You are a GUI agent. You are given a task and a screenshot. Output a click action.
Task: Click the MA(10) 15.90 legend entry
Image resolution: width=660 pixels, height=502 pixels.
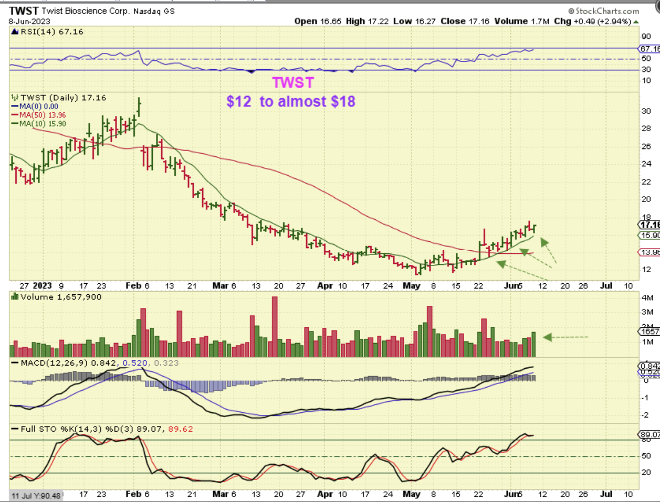coord(39,124)
